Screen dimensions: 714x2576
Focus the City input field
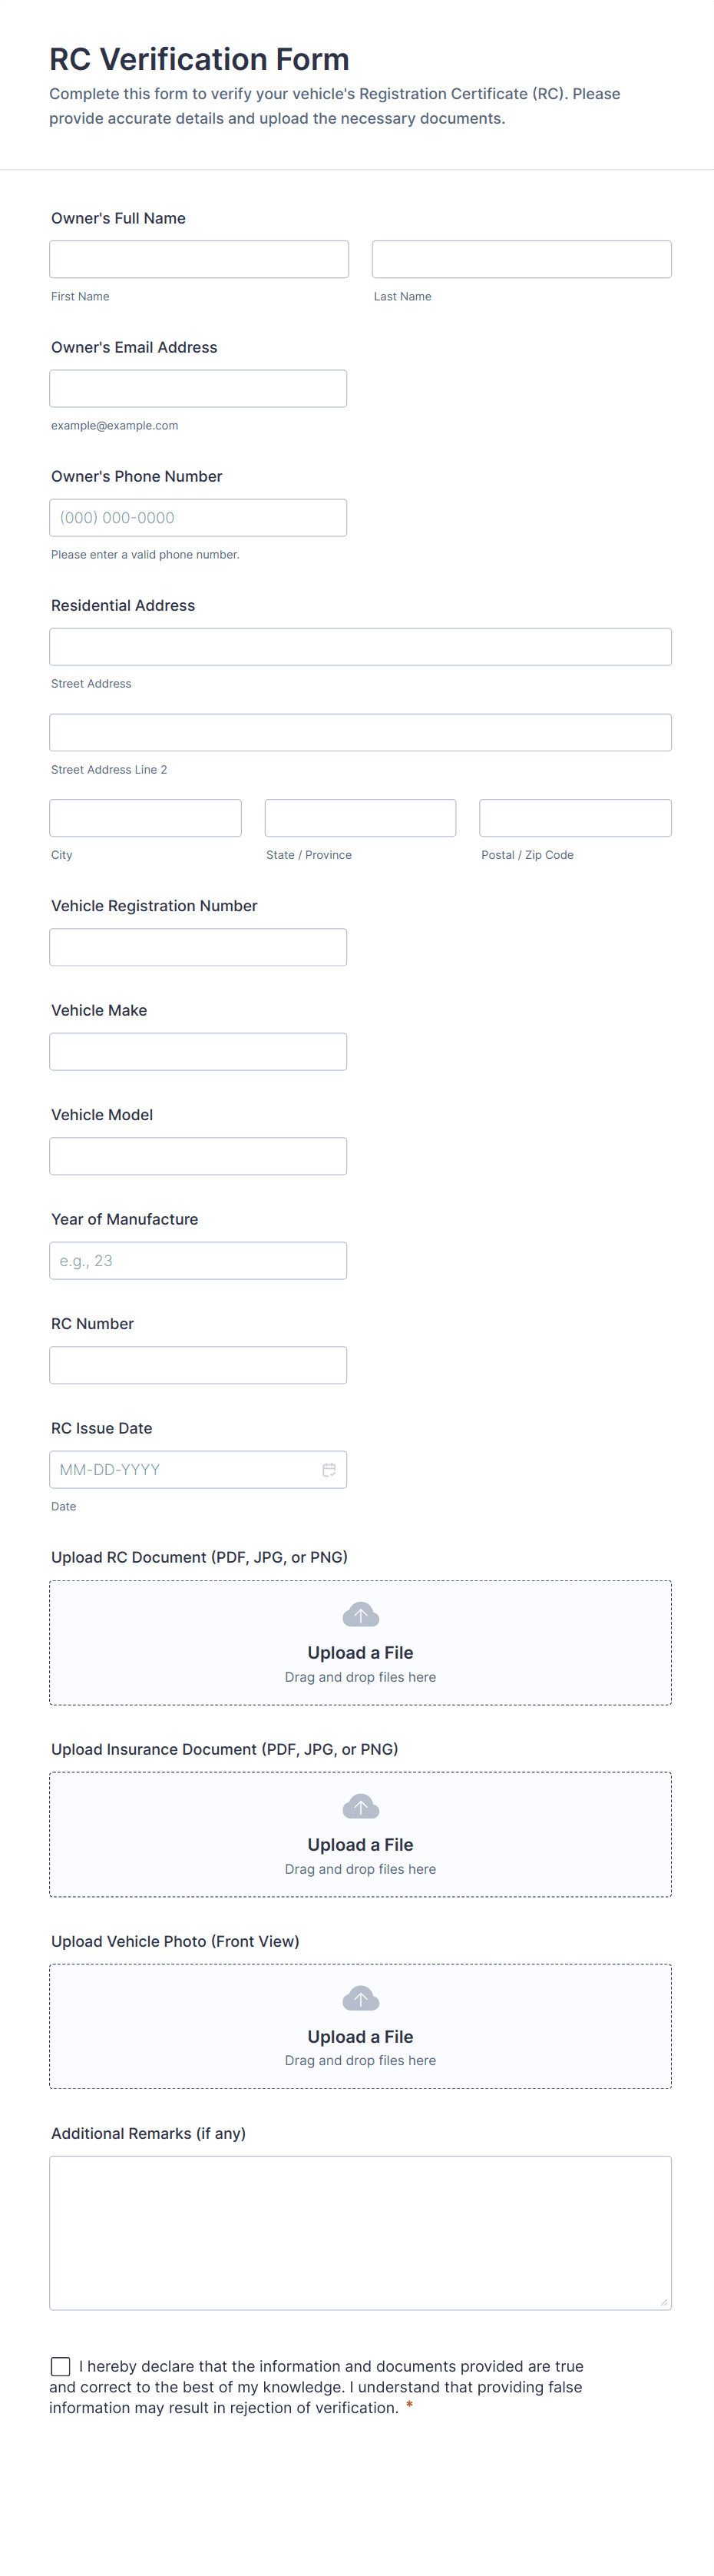pos(145,817)
